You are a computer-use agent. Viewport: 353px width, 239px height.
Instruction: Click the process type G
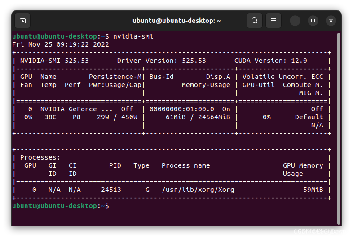(x=147, y=190)
